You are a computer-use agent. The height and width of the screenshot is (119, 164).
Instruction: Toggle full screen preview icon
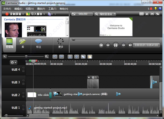click(x=152, y=14)
